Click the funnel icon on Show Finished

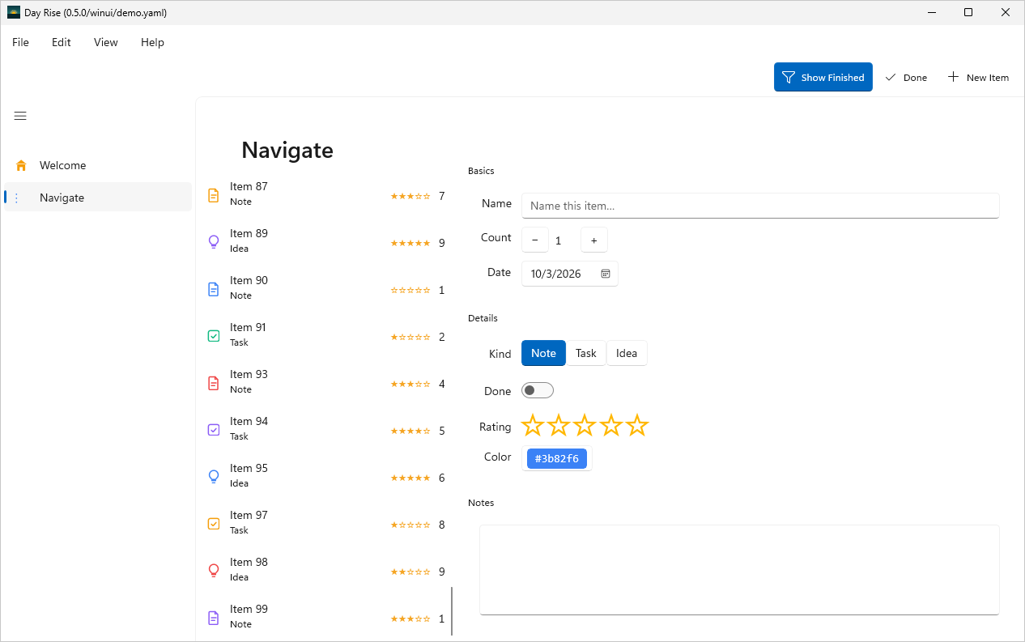[x=788, y=77]
